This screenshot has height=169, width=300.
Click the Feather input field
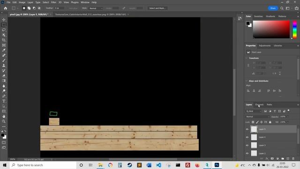pos(60,8)
